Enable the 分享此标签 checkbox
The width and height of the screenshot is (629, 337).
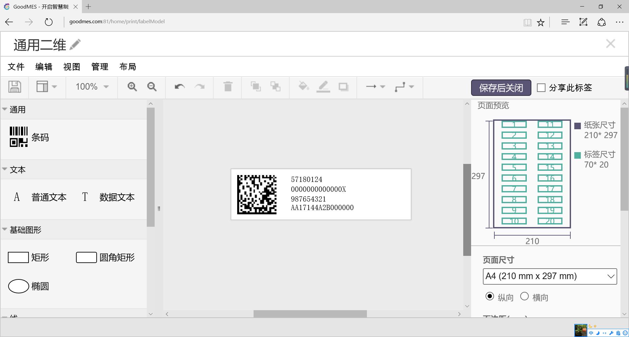[x=541, y=88]
